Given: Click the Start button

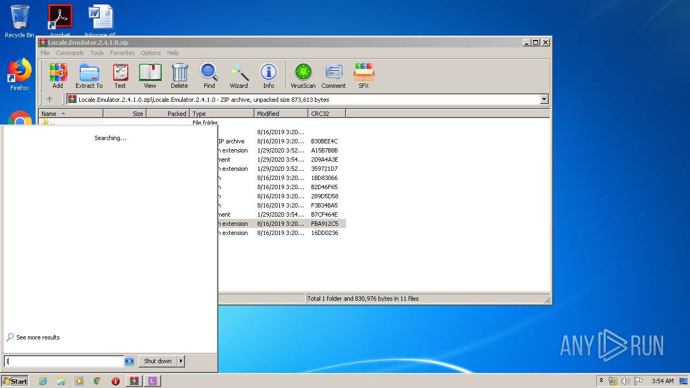Looking at the screenshot, I should 15,381.
